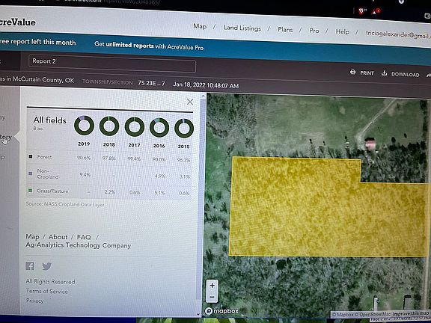
Task: Select the 2015 donut chart
Action: [184, 129]
